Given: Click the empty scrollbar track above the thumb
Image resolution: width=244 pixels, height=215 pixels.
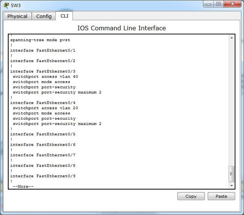Looking at the screenshot, I should [231, 103].
